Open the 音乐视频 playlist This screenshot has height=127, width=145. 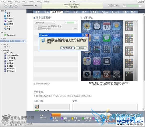click(9, 66)
